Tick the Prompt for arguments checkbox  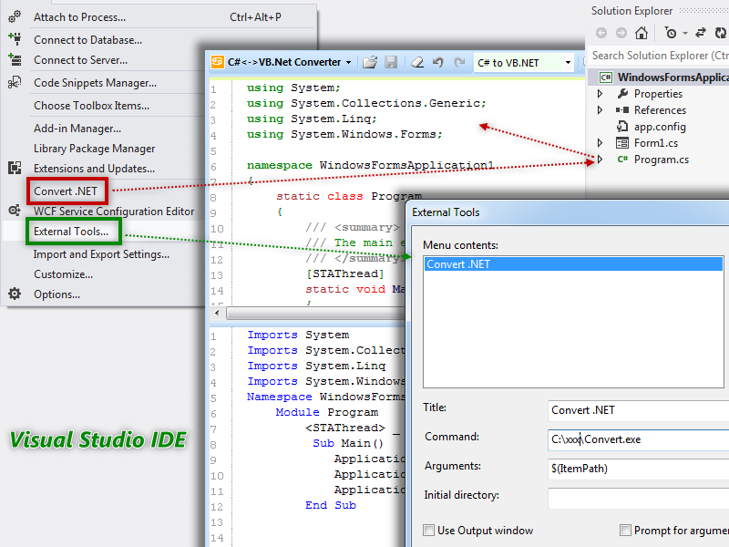[x=625, y=531]
